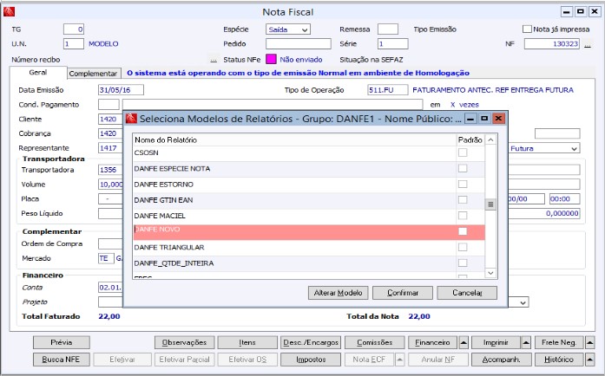Click the Financeiro button
This screenshot has height=376, width=605.
click(x=432, y=342)
